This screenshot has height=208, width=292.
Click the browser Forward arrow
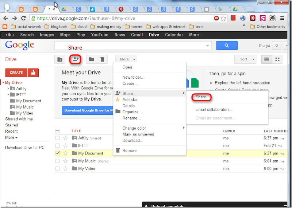15,18
